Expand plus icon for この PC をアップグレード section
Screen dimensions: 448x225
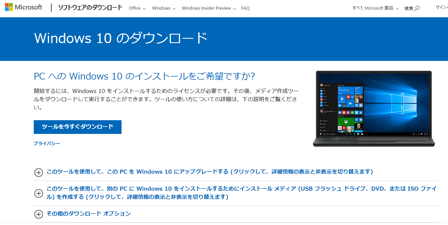[x=39, y=172]
